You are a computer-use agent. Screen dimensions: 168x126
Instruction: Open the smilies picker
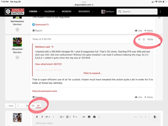coord(94,117)
